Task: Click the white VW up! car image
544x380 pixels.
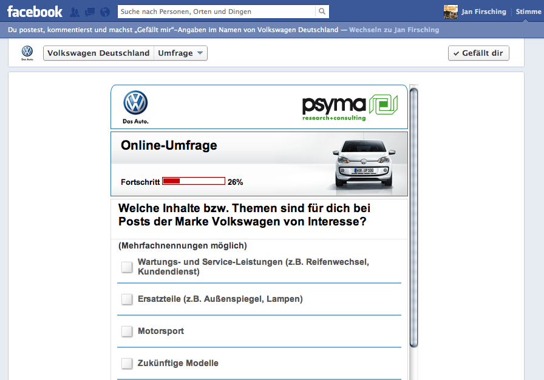Action: (364, 163)
